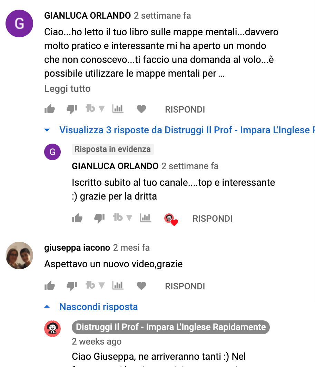Open TubeBuddy dropdown arrow under giuseppa's comment
315x367 pixels.
[101, 286]
